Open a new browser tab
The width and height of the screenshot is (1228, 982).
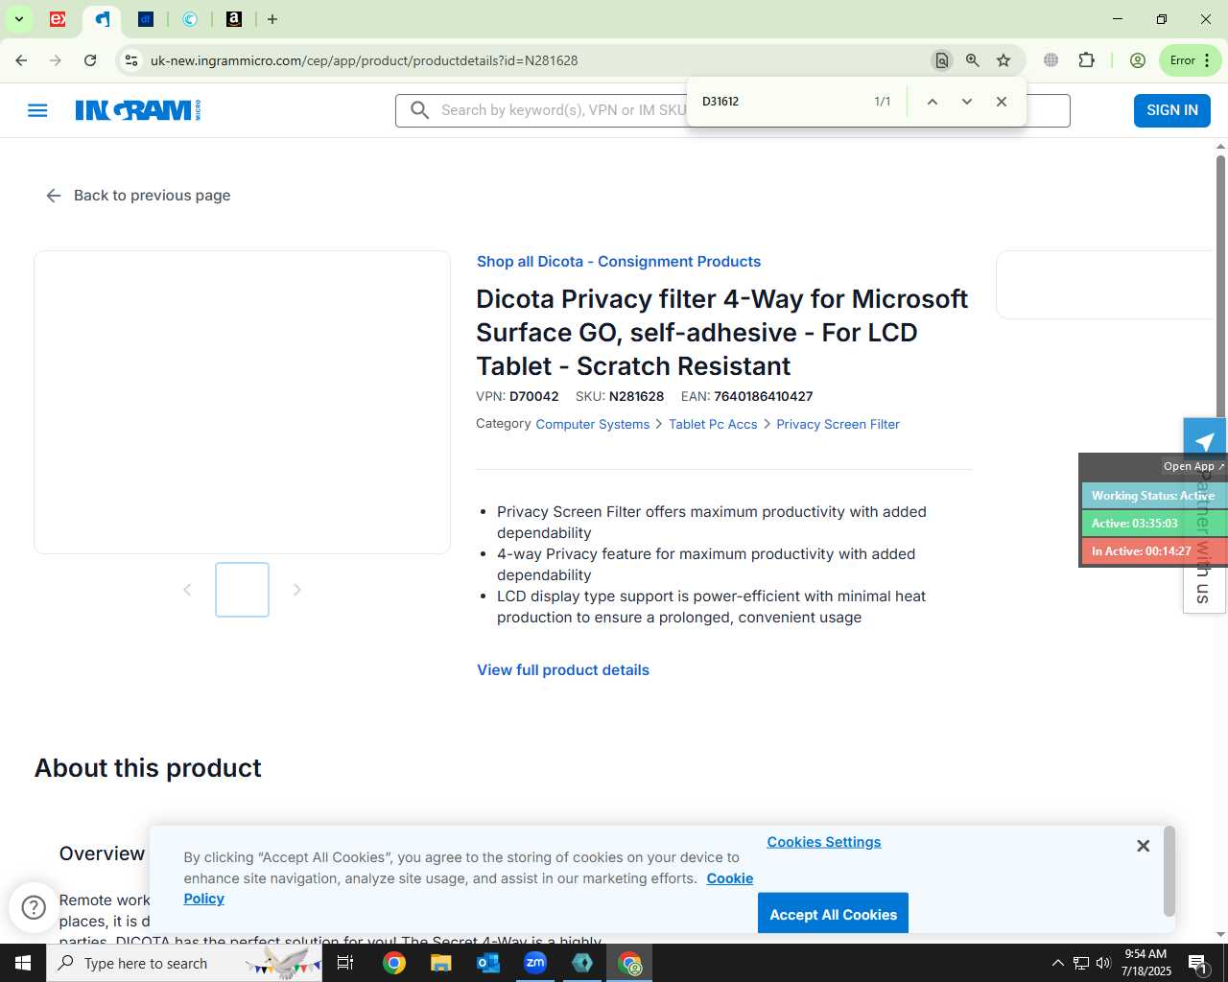point(272,19)
